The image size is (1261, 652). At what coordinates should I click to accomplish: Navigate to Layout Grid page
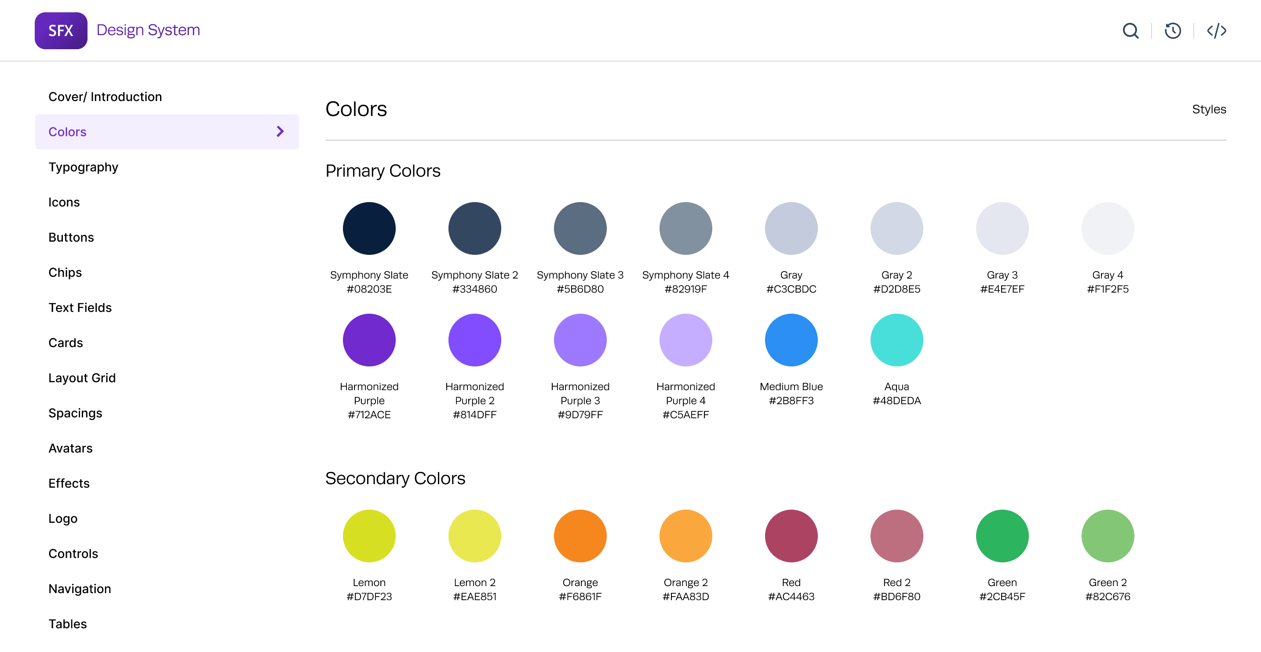pos(82,377)
